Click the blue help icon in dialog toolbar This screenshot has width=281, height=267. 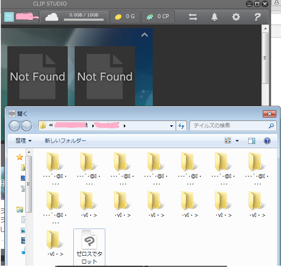[x=267, y=141]
